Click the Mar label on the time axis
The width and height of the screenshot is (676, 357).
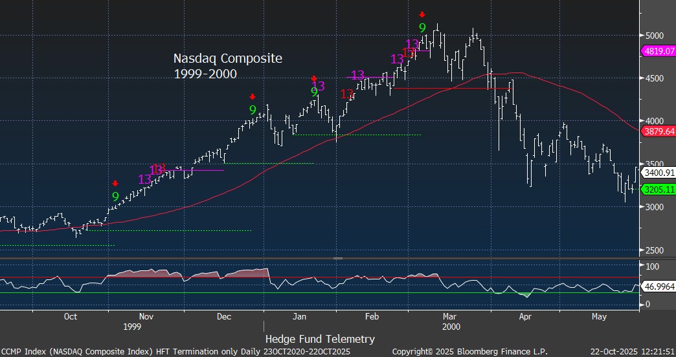(x=449, y=317)
